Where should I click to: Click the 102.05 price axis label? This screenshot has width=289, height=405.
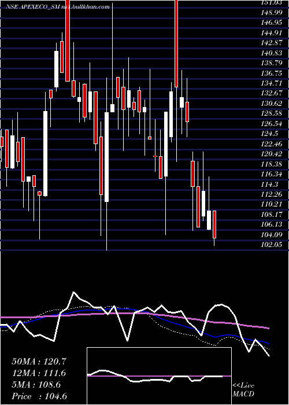(x=272, y=245)
